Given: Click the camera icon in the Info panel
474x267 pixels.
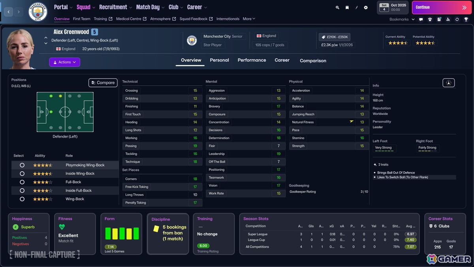Looking at the screenshot, I should (448, 83).
